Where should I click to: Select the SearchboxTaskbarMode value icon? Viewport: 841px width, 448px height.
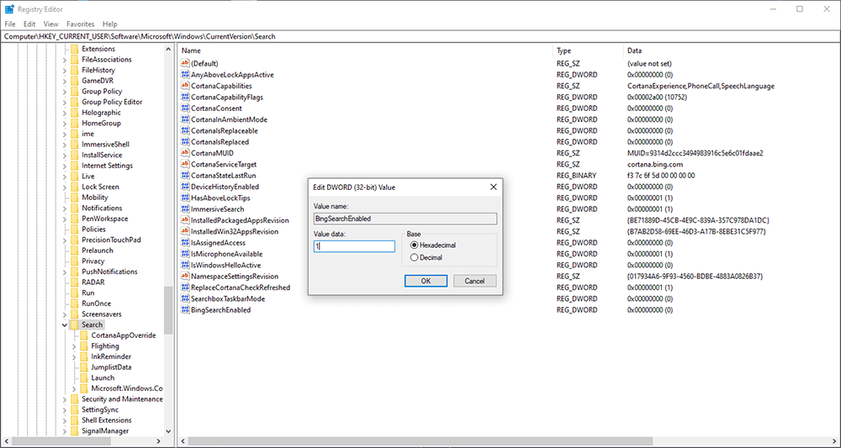(x=186, y=299)
